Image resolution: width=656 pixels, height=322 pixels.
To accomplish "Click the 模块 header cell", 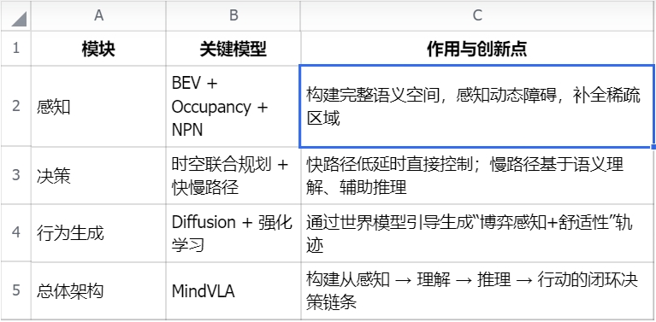I will pos(98,49).
